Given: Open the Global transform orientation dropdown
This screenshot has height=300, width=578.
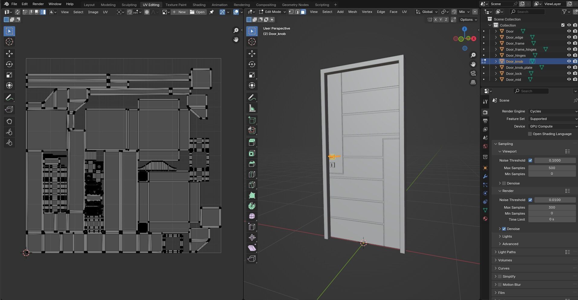Looking at the screenshot, I should pos(427,12).
